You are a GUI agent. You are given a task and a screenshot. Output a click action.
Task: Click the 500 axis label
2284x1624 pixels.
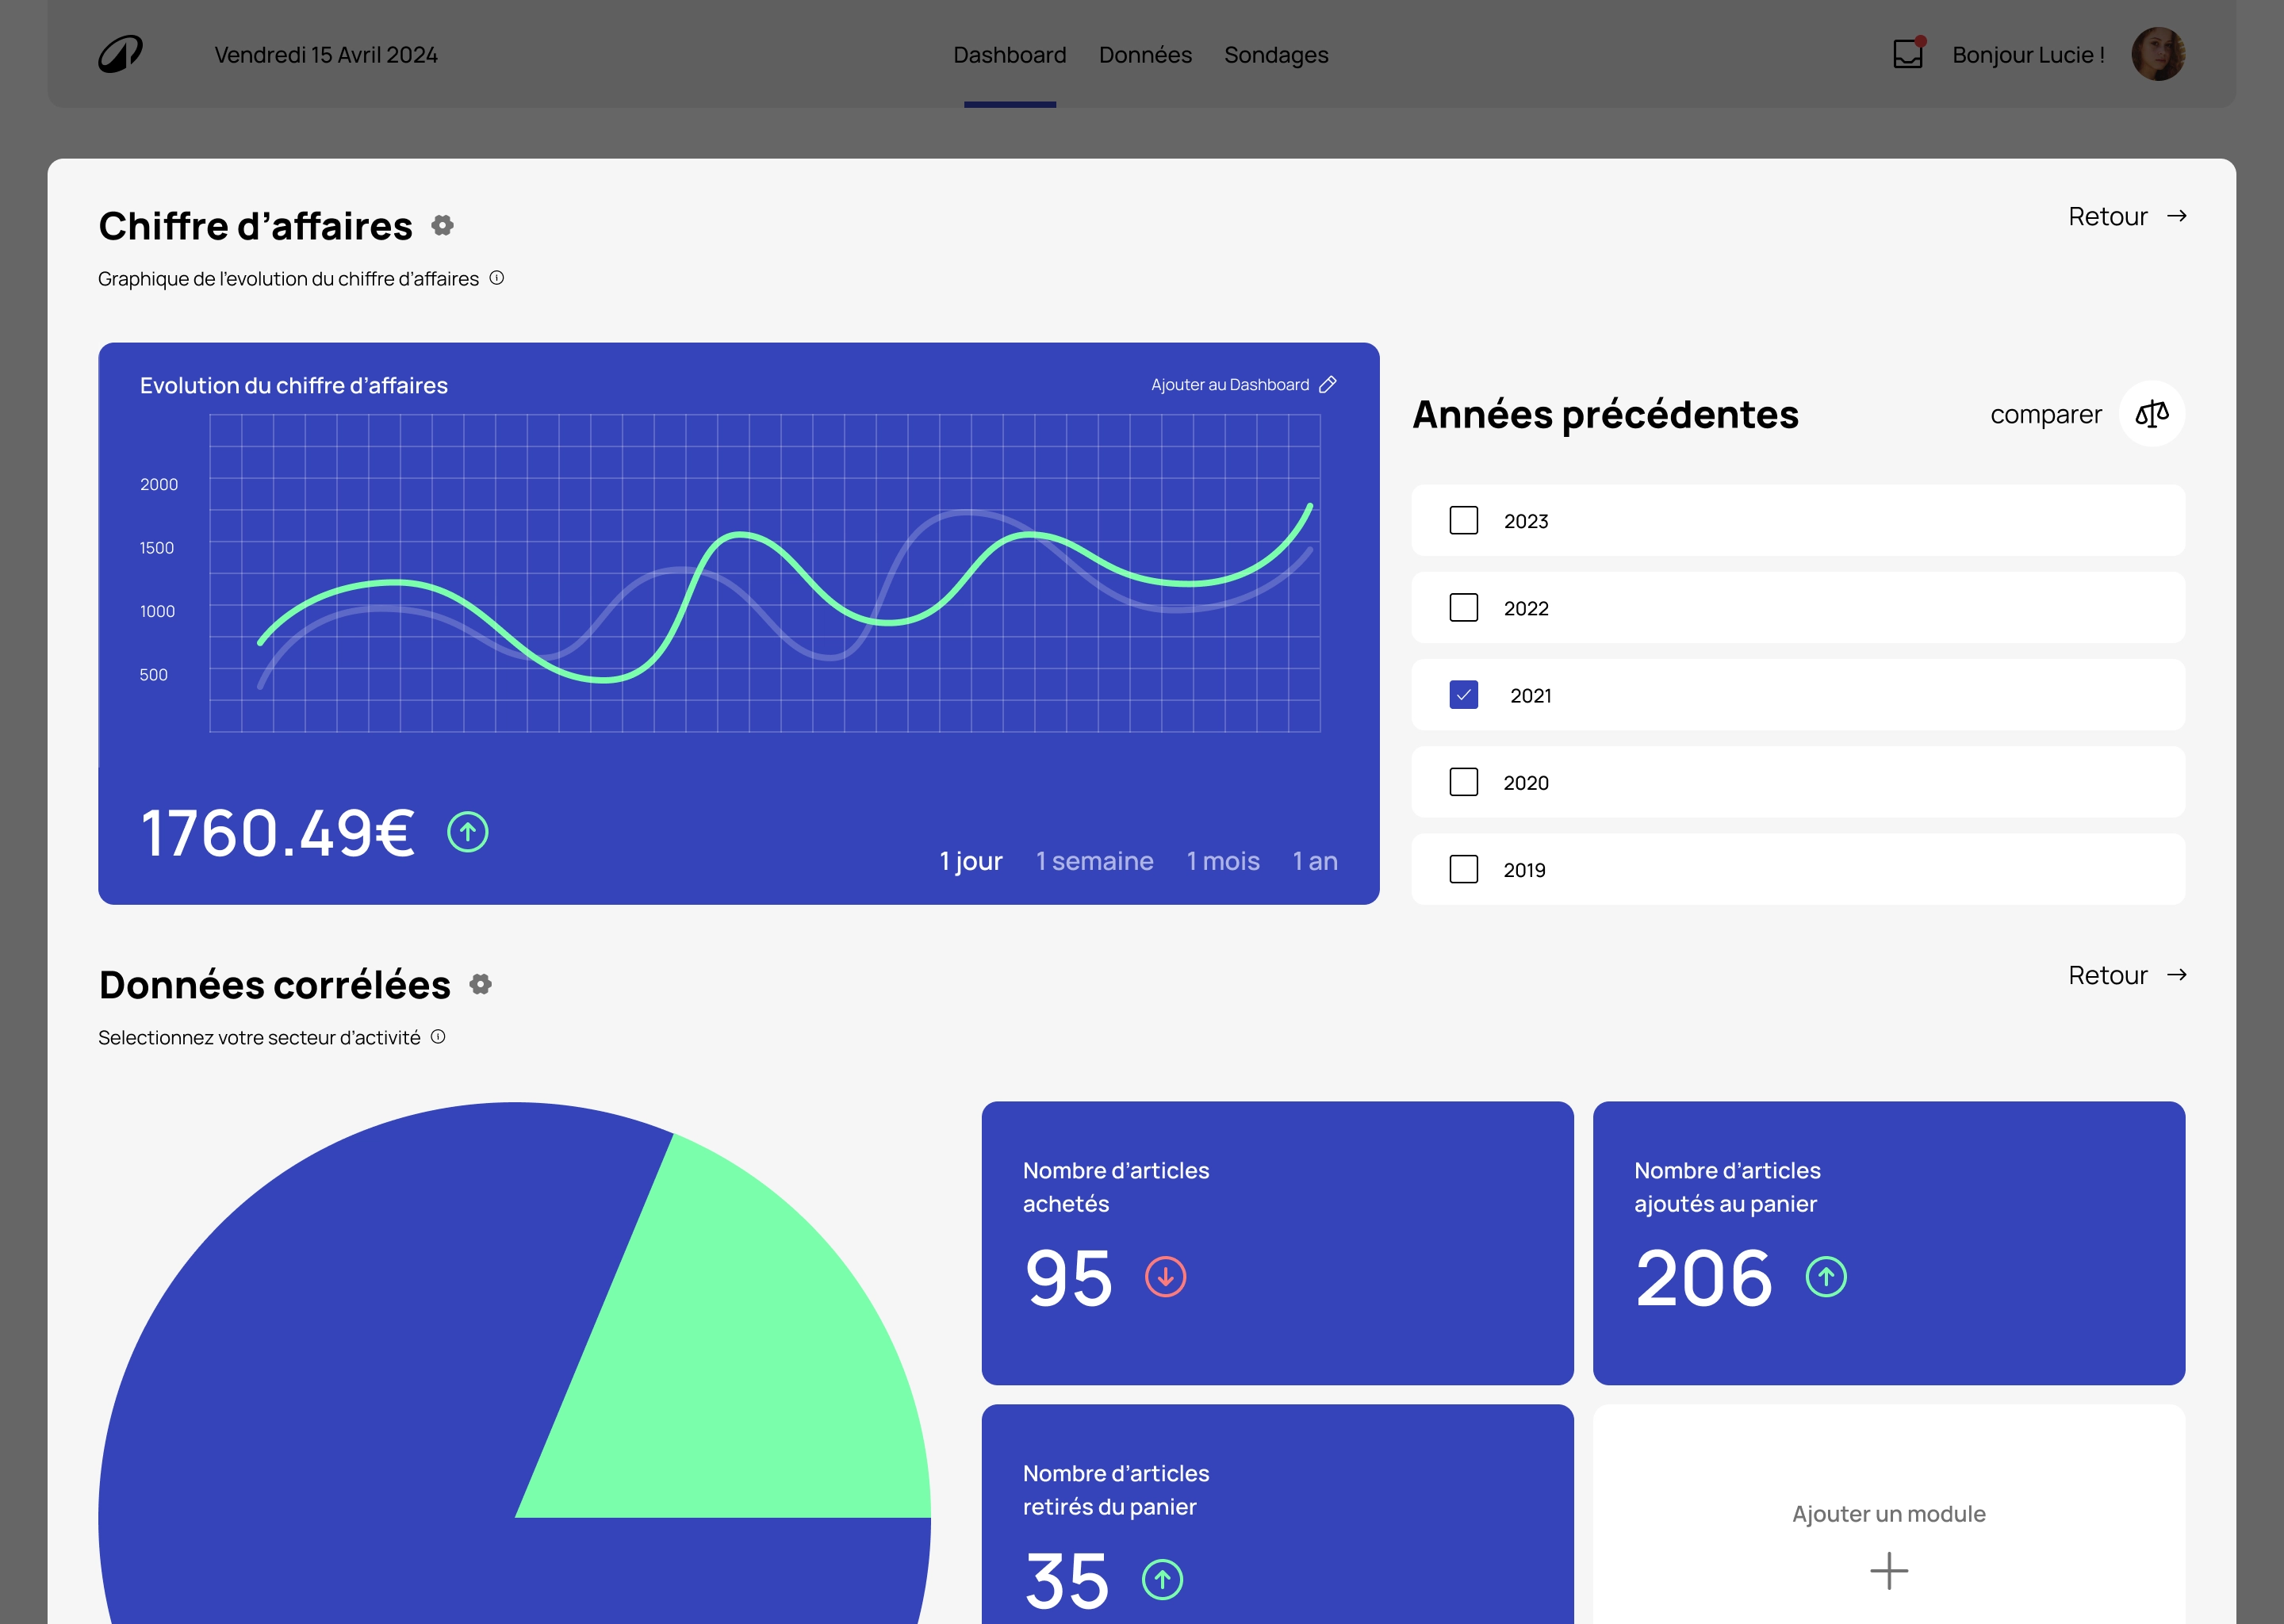tap(153, 675)
